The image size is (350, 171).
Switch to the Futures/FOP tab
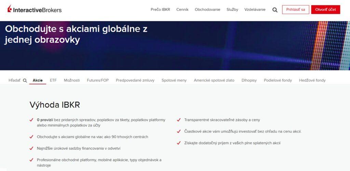[98, 80]
